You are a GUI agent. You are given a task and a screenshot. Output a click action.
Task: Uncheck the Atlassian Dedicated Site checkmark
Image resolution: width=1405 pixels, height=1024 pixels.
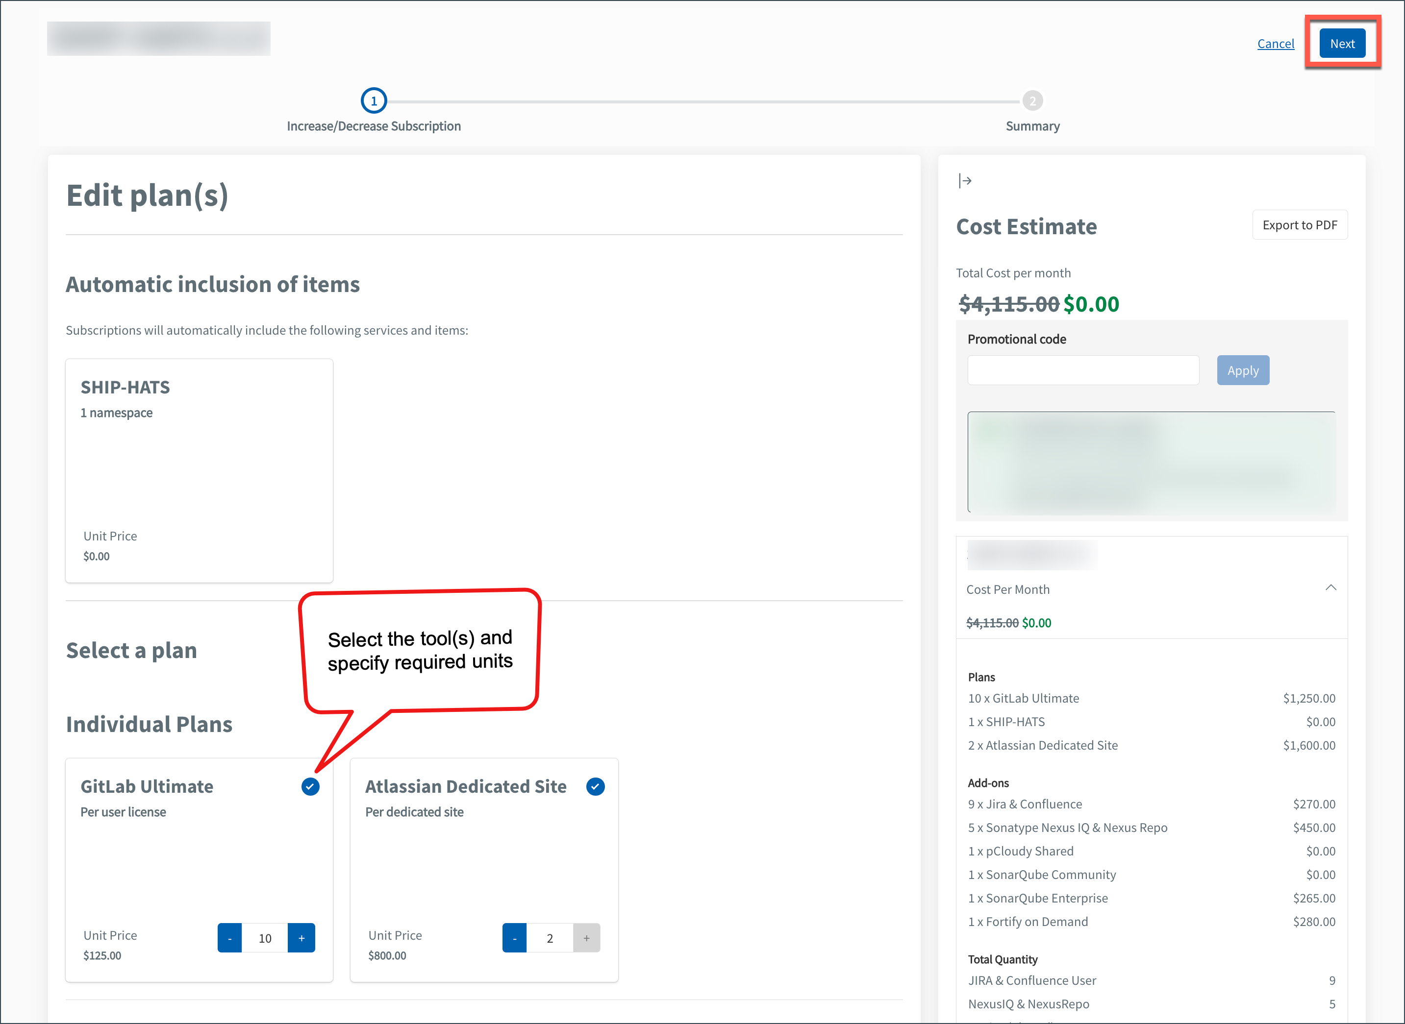pyautogui.click(x=595, y=786)
